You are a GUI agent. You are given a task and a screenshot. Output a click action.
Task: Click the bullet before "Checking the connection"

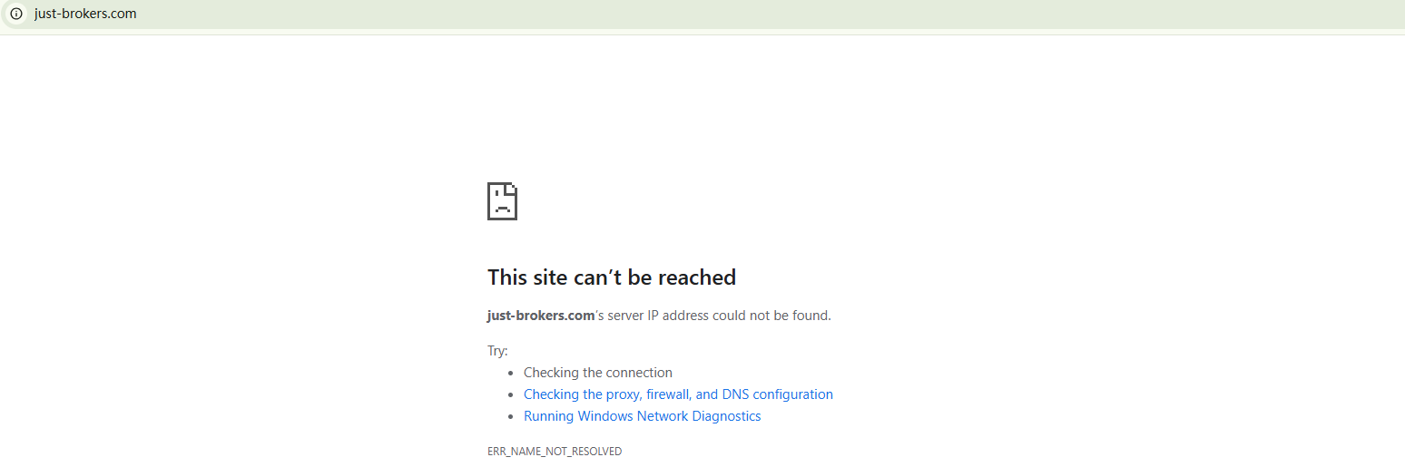pyautogui.click(x=512, y=373)
